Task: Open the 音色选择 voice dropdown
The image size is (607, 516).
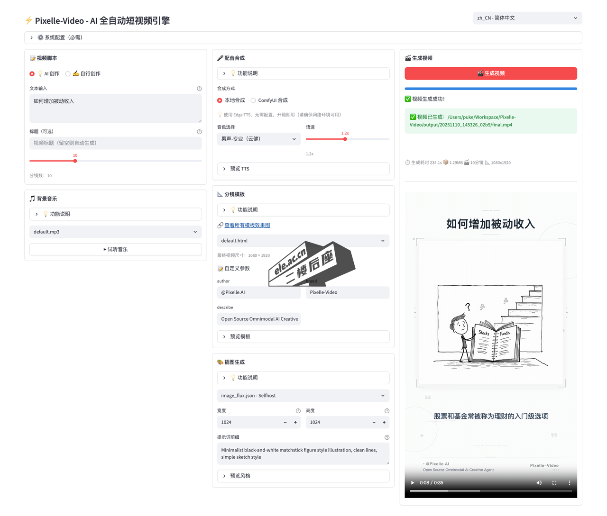Action: [x=259, y=139]
